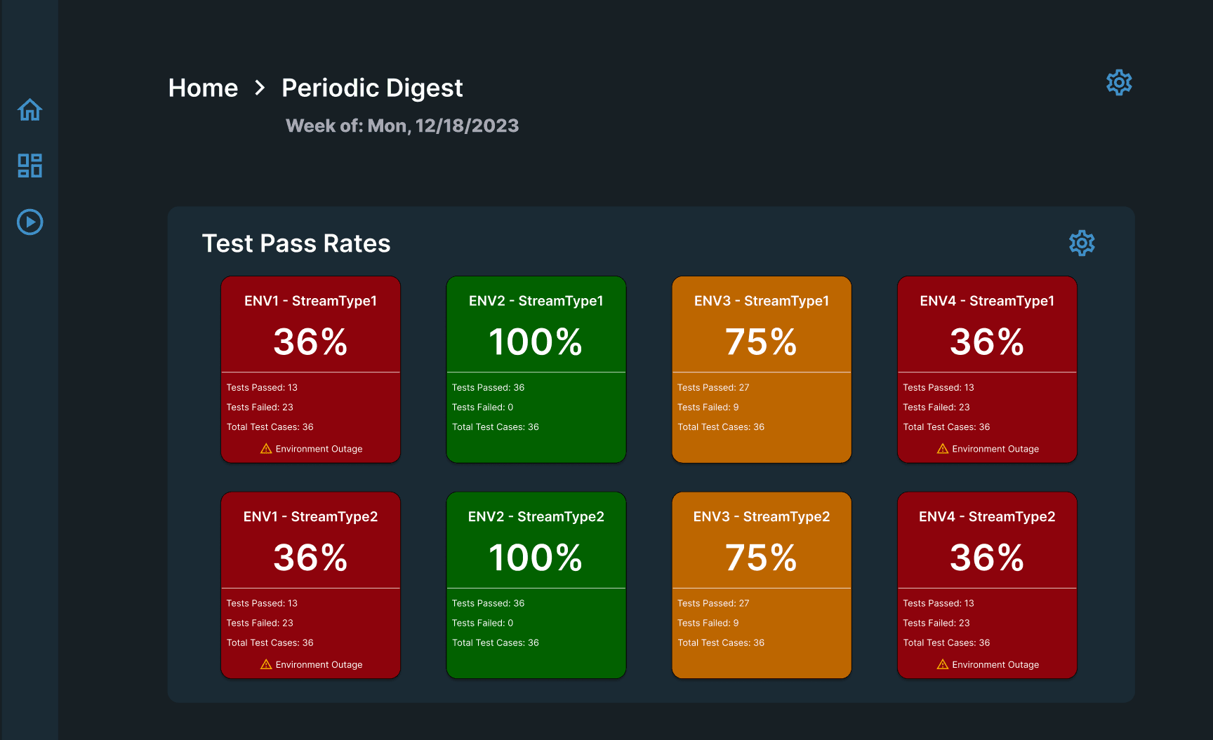
Task: Open the Dashboard grid icon in sidebar
Action: pyautogui.click(x=29, y=166)
